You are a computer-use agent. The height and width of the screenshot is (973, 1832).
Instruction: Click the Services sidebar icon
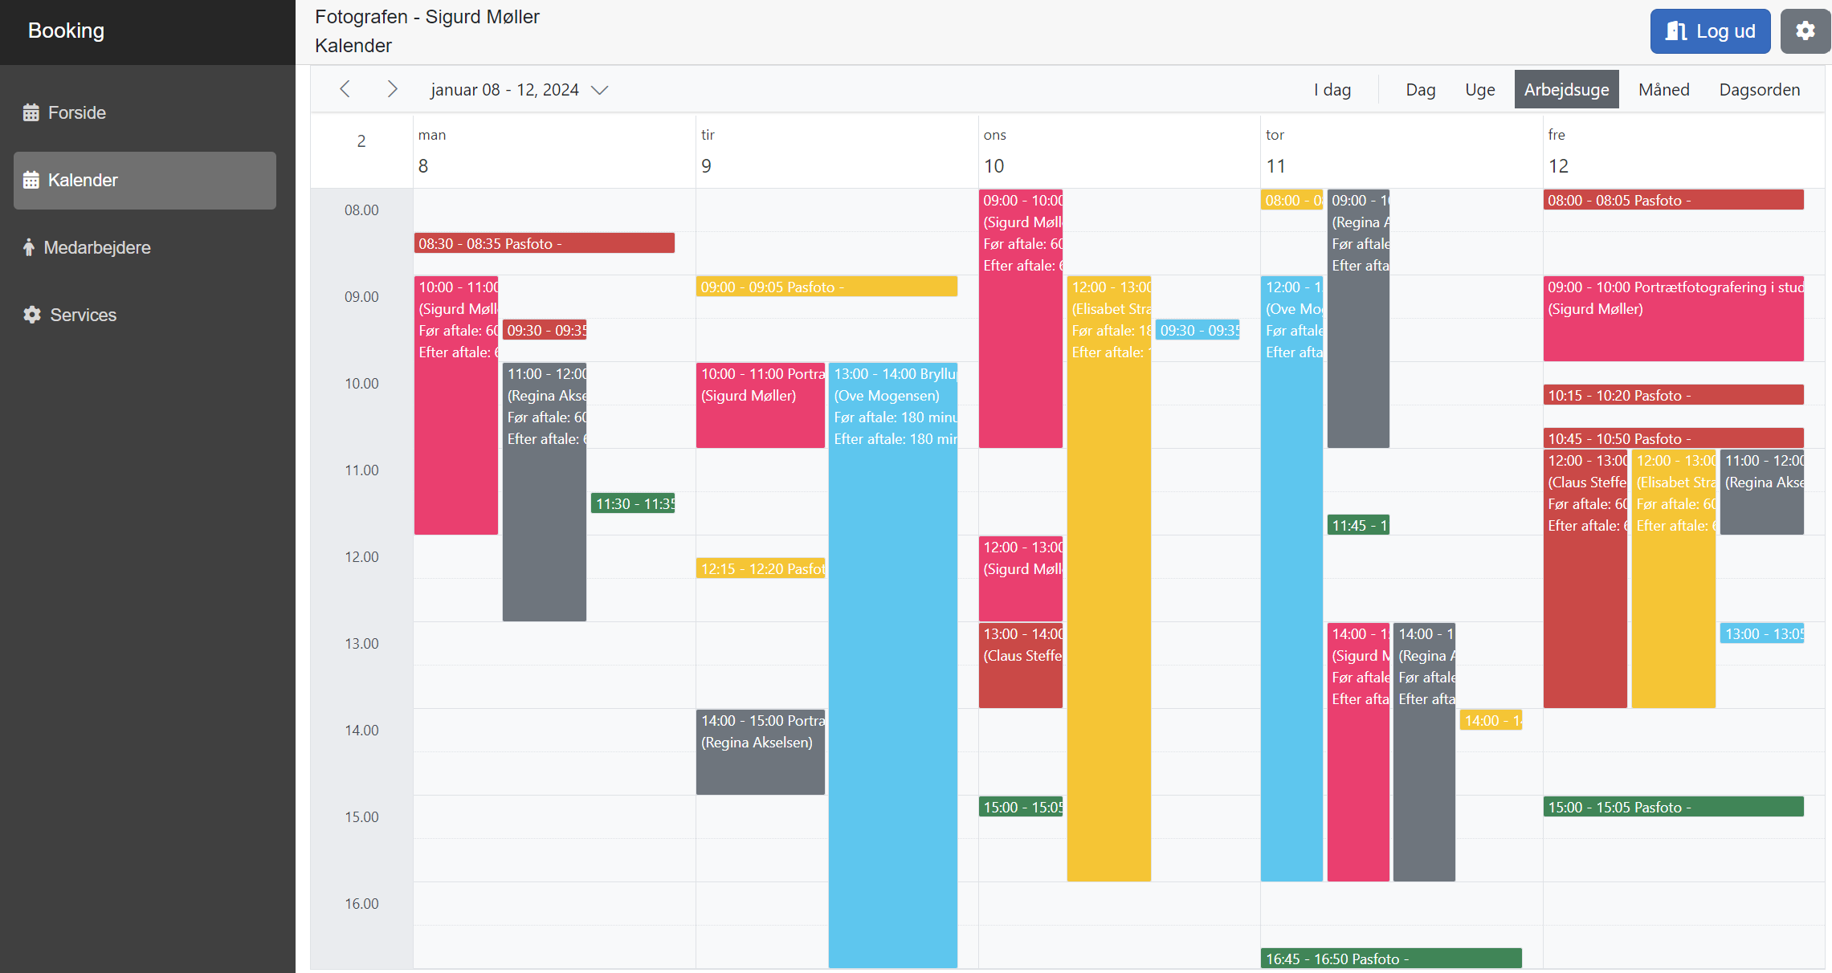(31, 314)
